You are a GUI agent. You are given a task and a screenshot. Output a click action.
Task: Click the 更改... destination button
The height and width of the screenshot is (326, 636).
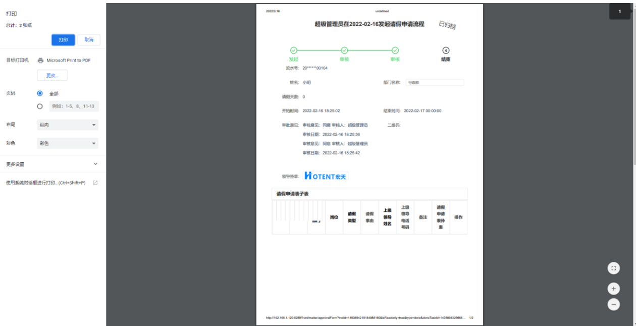(x=52, y=75)
